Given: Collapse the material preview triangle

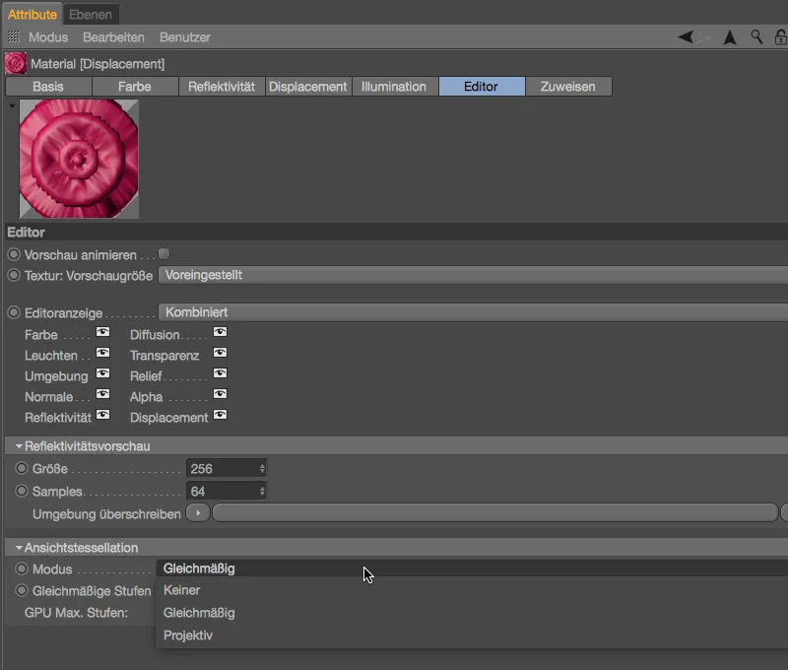Looking at the screenshot, I should pyautogui.click(x=12, y=106).
